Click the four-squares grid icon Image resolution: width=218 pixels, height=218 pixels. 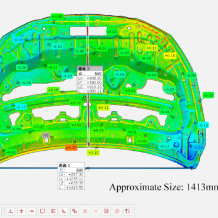pos(128,211)
